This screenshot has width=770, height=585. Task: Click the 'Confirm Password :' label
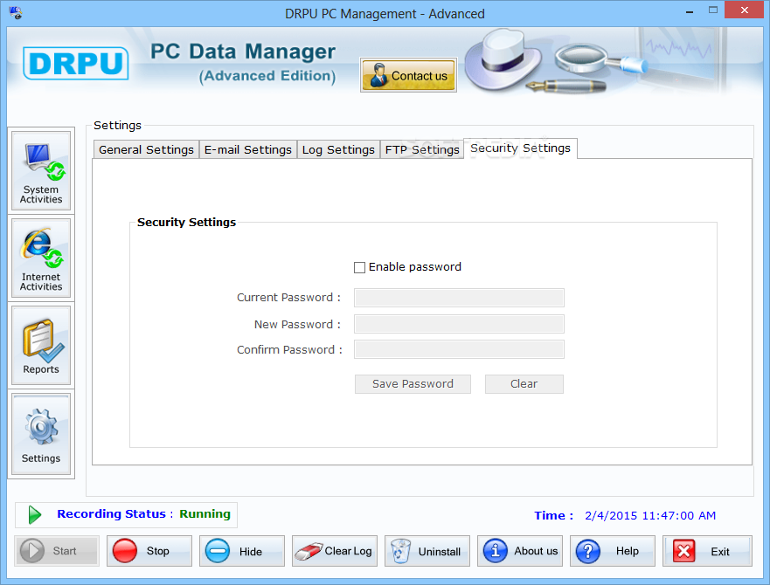(289, 350)
